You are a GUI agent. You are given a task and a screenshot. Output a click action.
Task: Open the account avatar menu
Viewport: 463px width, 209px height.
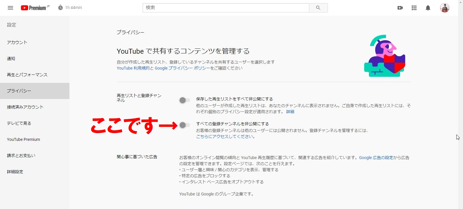445,8
